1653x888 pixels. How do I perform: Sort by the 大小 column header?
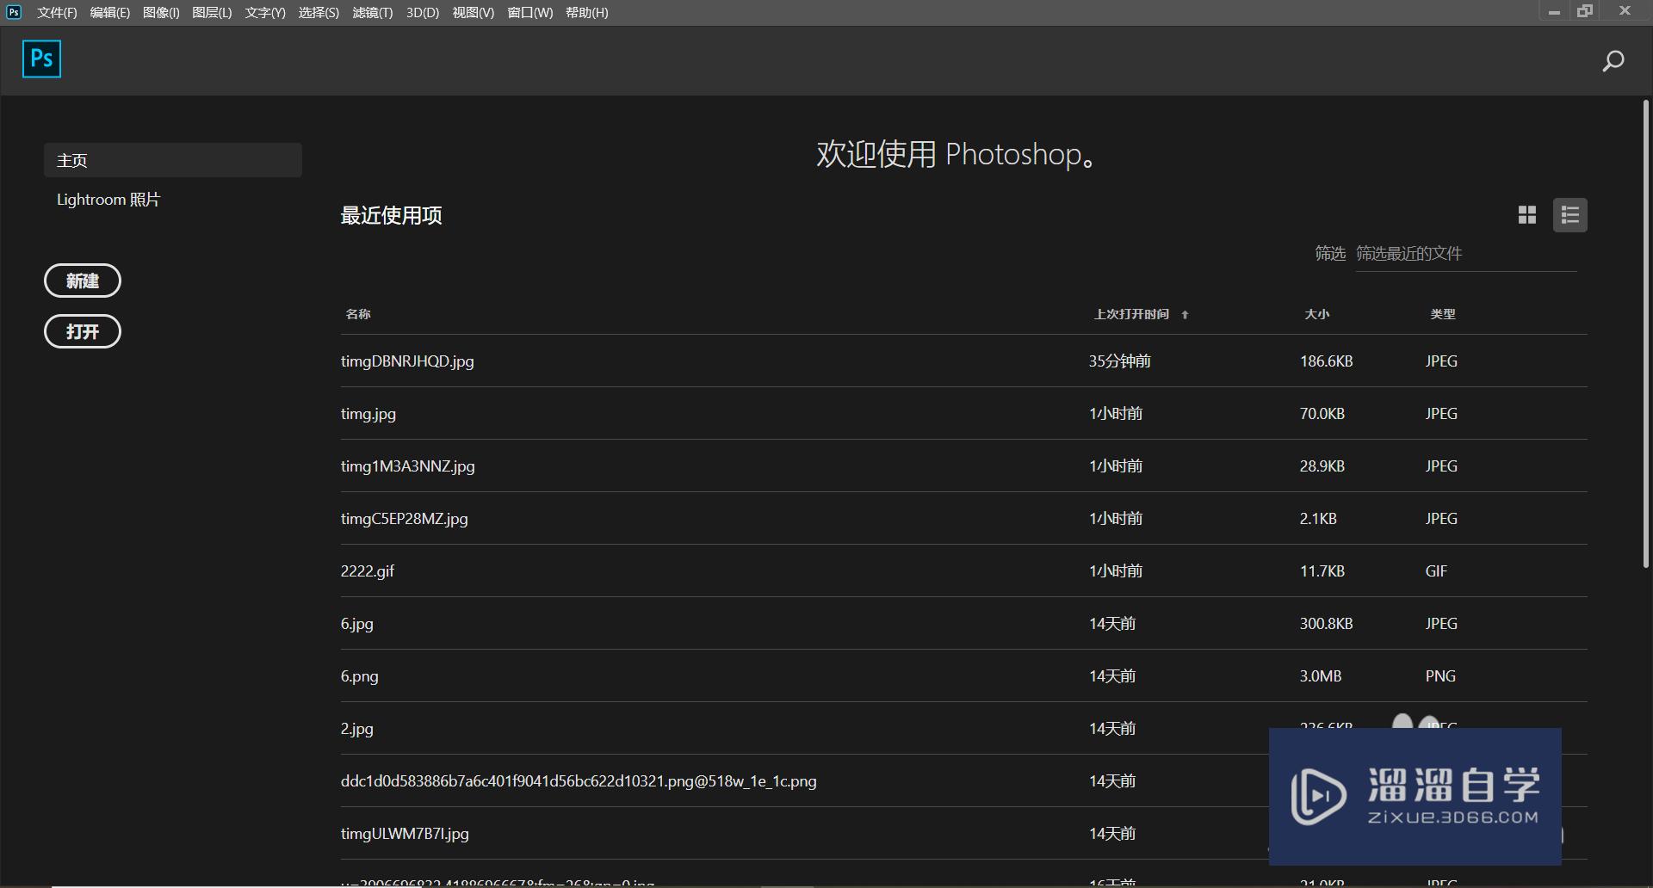tap(1317, 314)
